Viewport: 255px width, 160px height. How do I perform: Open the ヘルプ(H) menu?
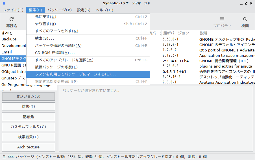coord(104,10)
